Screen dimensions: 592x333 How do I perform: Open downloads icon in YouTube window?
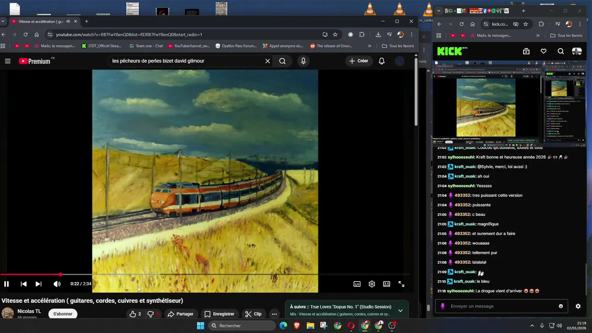tap(378, 34)
